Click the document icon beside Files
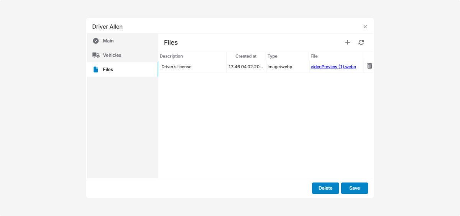Viewport: 460px width, 216px height. (x=96, y=70)
